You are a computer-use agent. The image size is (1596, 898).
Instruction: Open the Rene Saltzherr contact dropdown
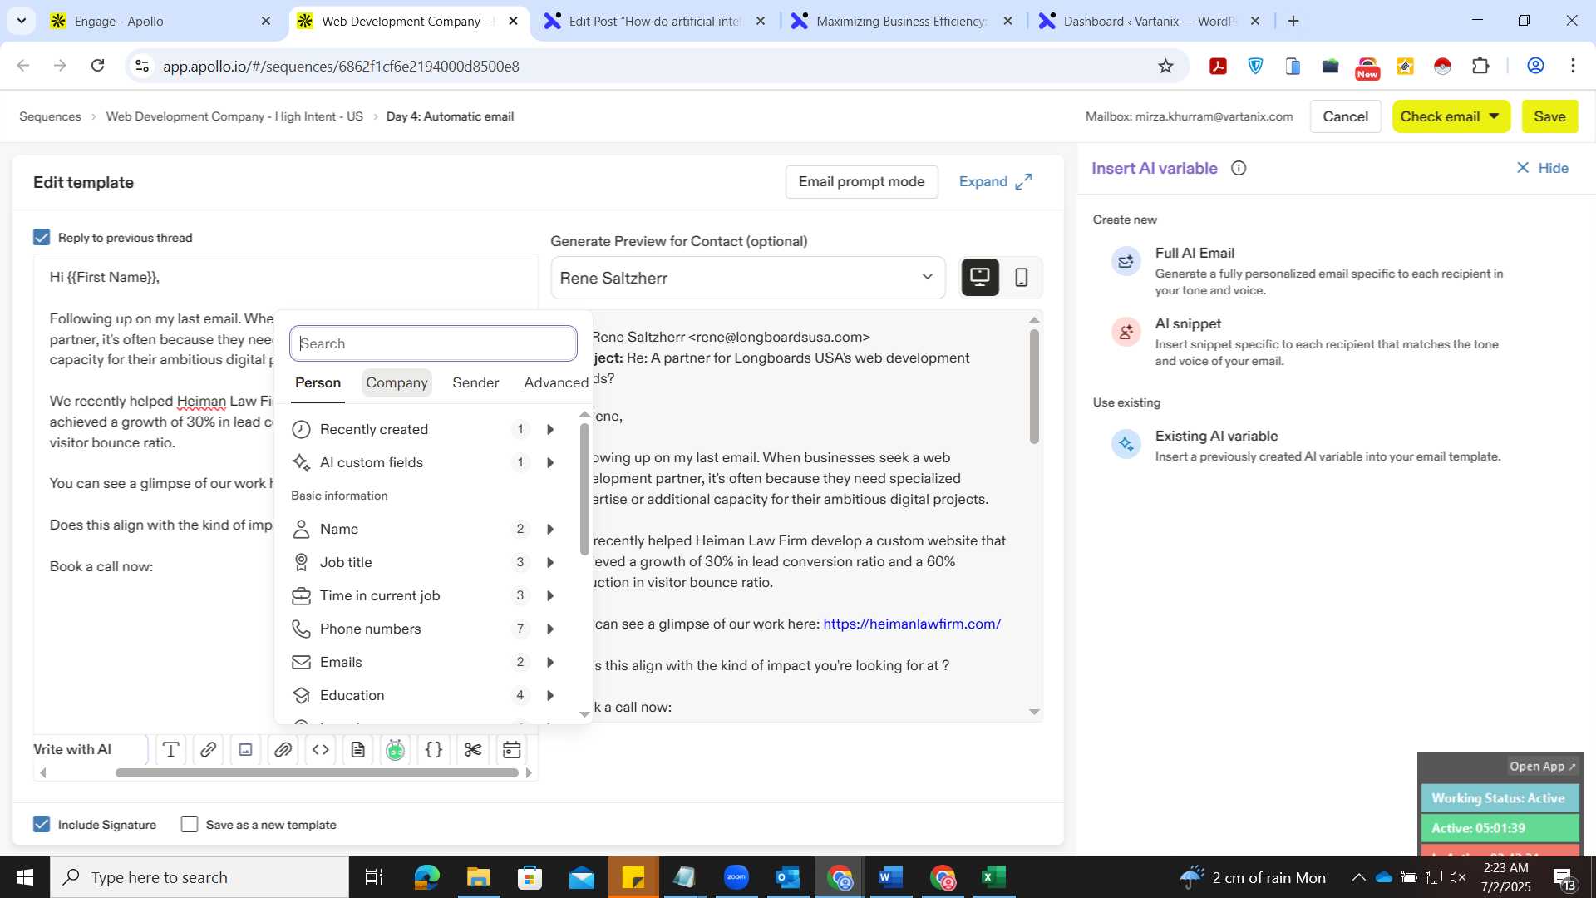tap(747, 278)
